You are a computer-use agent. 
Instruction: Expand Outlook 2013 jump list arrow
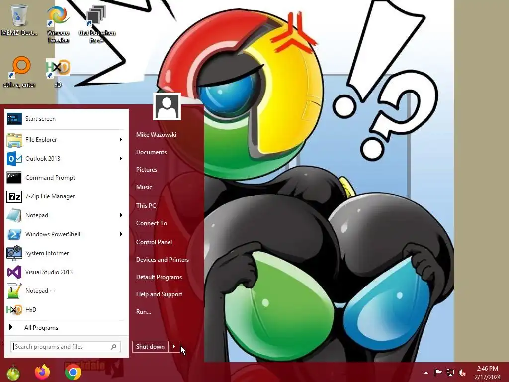[x=121, y=159]
